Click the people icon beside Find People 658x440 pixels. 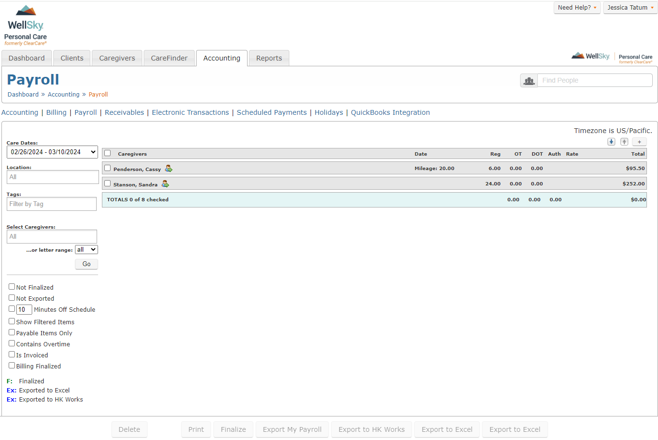(x=529, y=80)
